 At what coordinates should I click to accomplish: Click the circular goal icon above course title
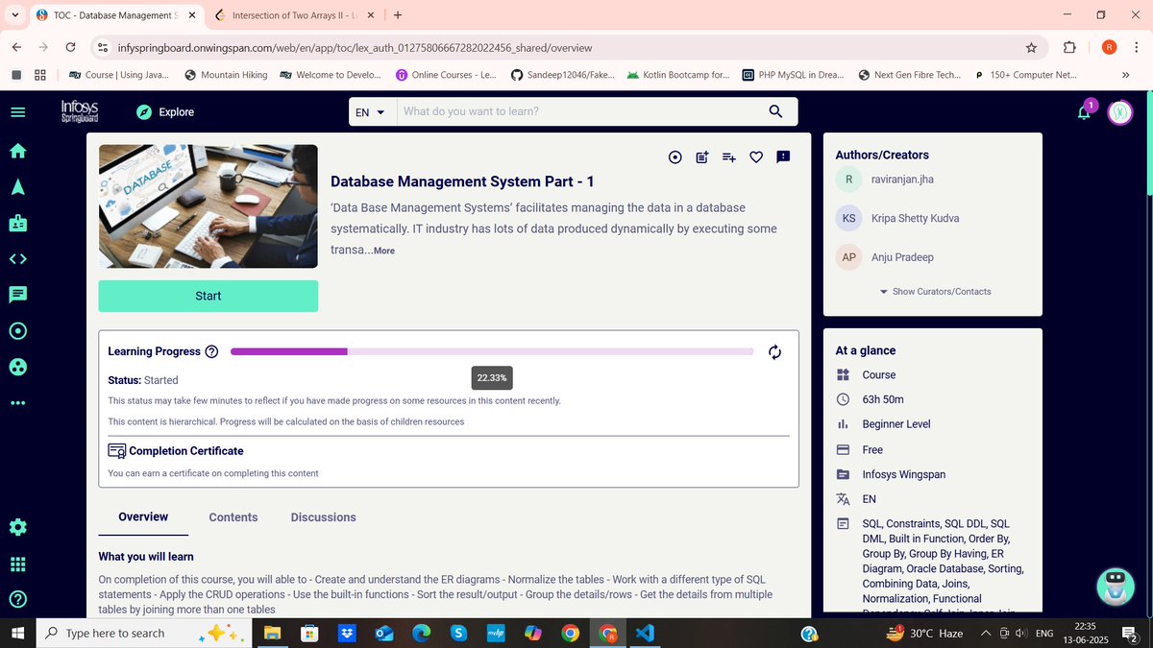[675, 156]
